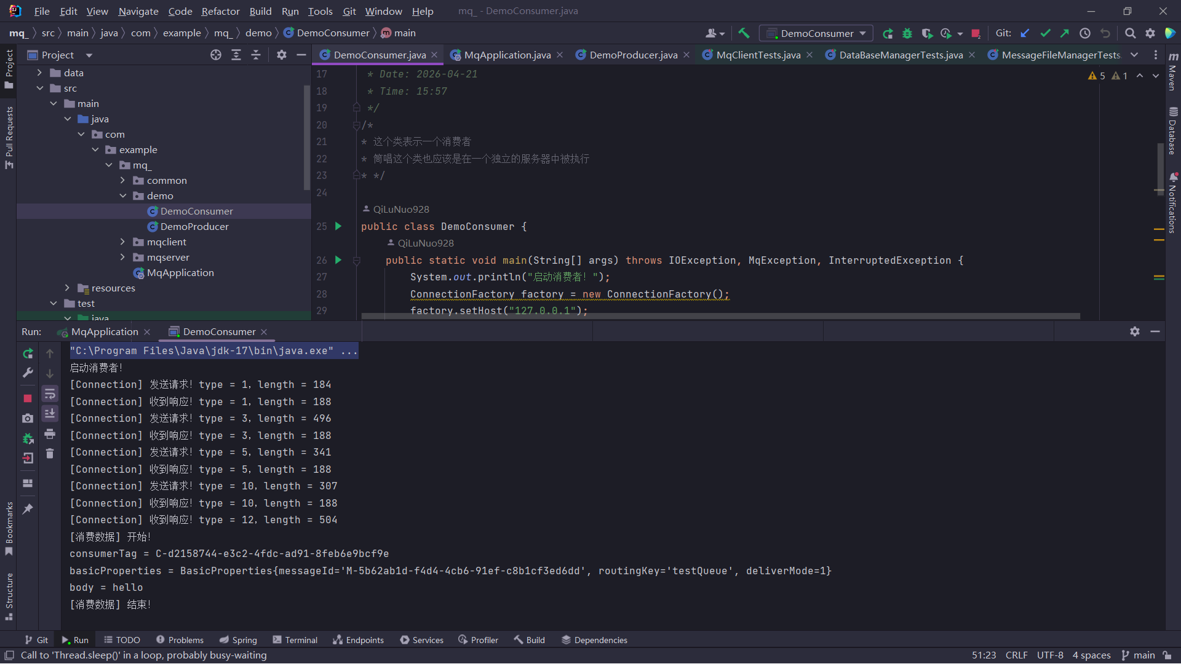
Task: Click the Debug bug icon in toolbar
Action: tap(907, 33)
